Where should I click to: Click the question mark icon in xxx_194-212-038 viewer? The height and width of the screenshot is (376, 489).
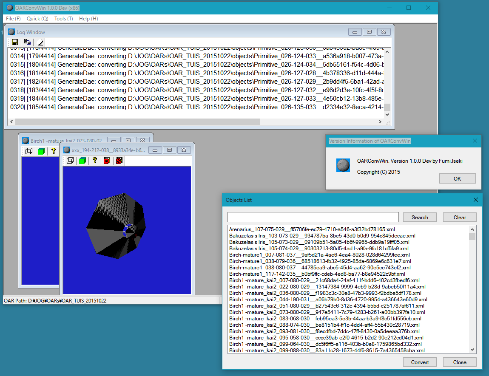point(95,161)
